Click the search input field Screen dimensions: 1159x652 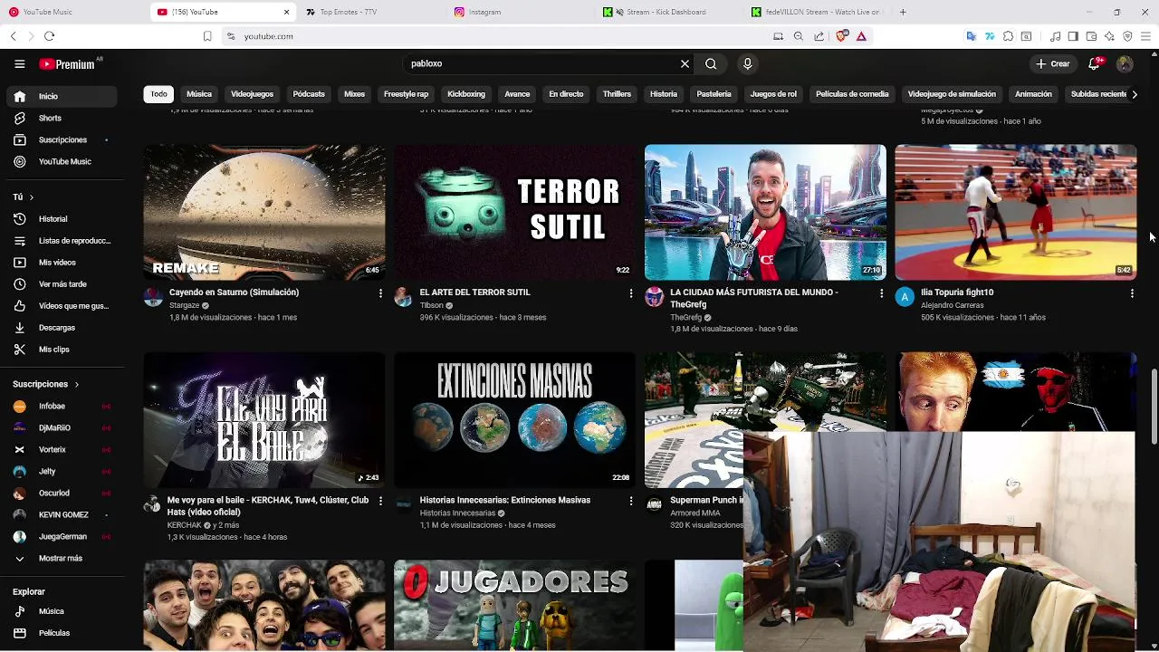pos(541,63)
